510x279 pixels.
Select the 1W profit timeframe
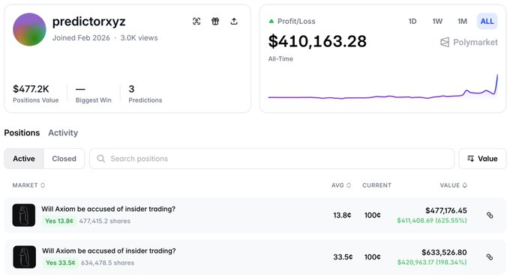point(437,22)
